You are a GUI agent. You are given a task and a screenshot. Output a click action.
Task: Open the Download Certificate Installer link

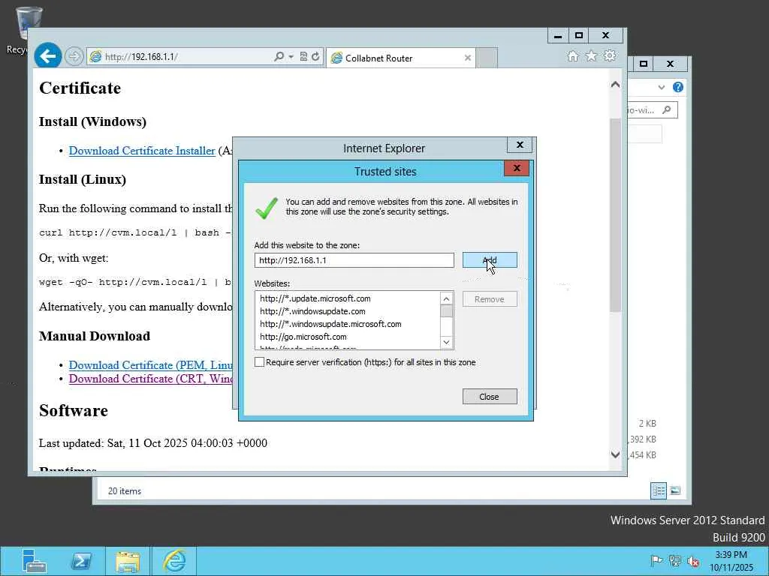click(x=142, y=151)
